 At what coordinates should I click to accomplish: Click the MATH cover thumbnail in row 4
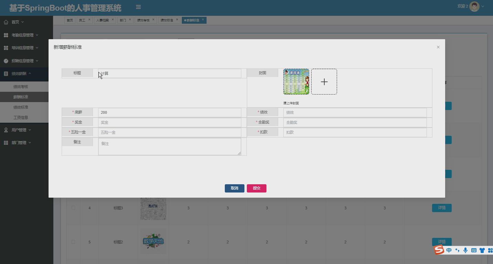click(x=153, y=208)
